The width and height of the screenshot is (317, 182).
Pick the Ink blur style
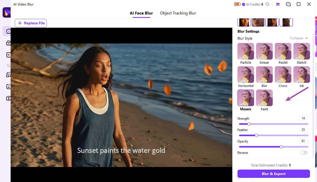click(x=302, y=75)
